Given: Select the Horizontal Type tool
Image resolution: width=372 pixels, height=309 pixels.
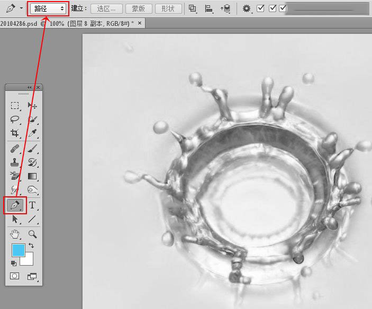Looking at the screenshot, I should (x=32, y=205).
